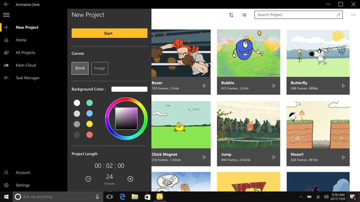
Task: Click the list select icon
Action: [x=244, y=15]
